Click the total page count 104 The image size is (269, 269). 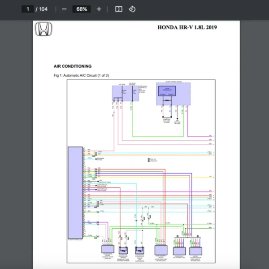pyautogui.click(x=43, y=9)
